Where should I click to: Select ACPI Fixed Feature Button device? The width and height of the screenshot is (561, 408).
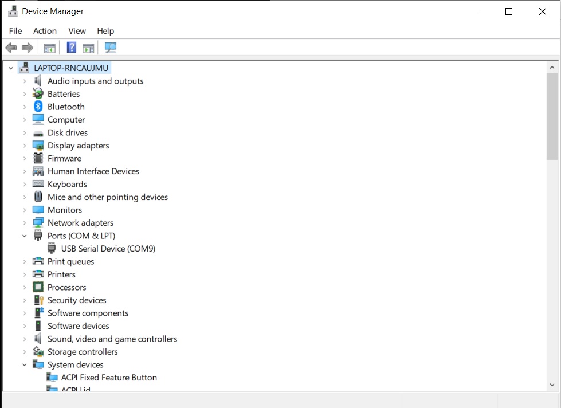pos(109,378)
